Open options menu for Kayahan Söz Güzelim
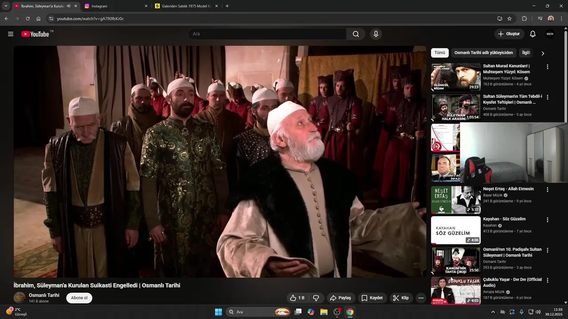Viewport: 568px width, 319px height. click(547, 220)
